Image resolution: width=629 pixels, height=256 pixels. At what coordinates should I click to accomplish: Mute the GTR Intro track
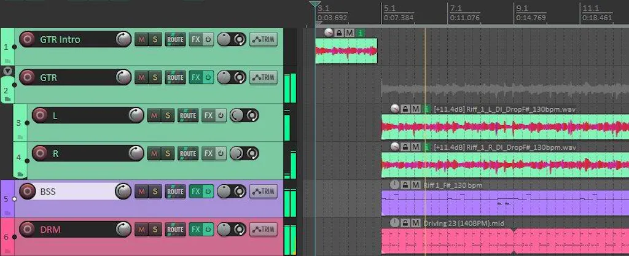pyautogui.click(x=142, y=40)
